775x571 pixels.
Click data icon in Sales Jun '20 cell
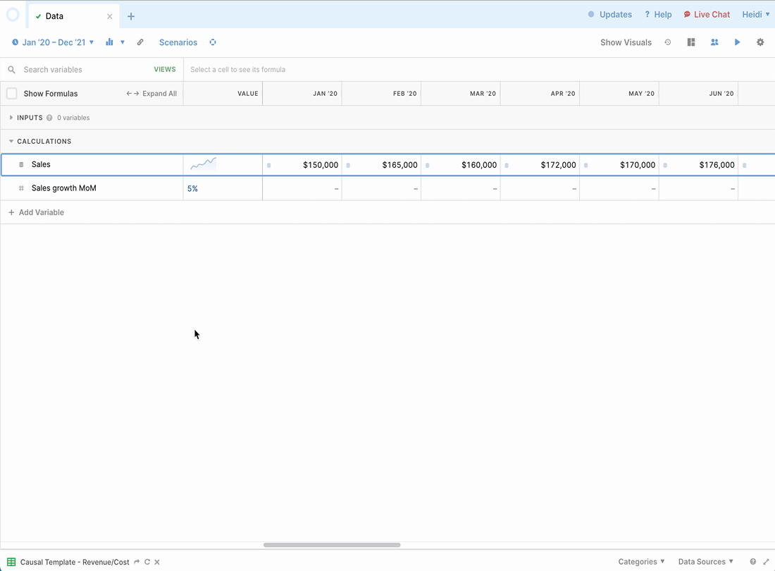(665, 165)
